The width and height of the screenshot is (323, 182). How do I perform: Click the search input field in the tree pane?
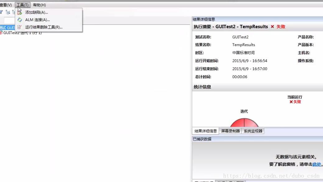click(9, 20)
